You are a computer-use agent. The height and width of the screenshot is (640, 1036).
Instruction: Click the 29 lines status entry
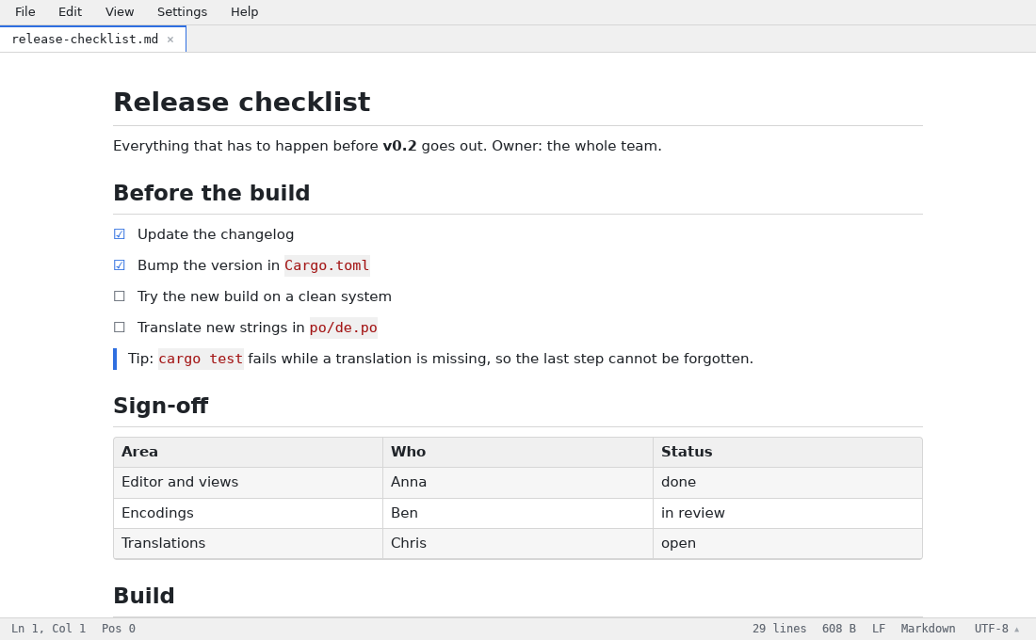[x=779, y=629]
